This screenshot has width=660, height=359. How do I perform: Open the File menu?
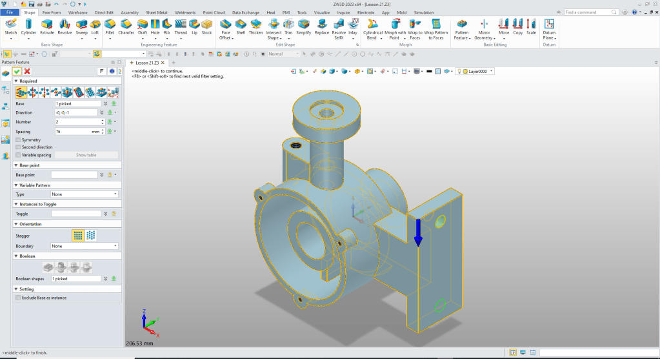10,12
